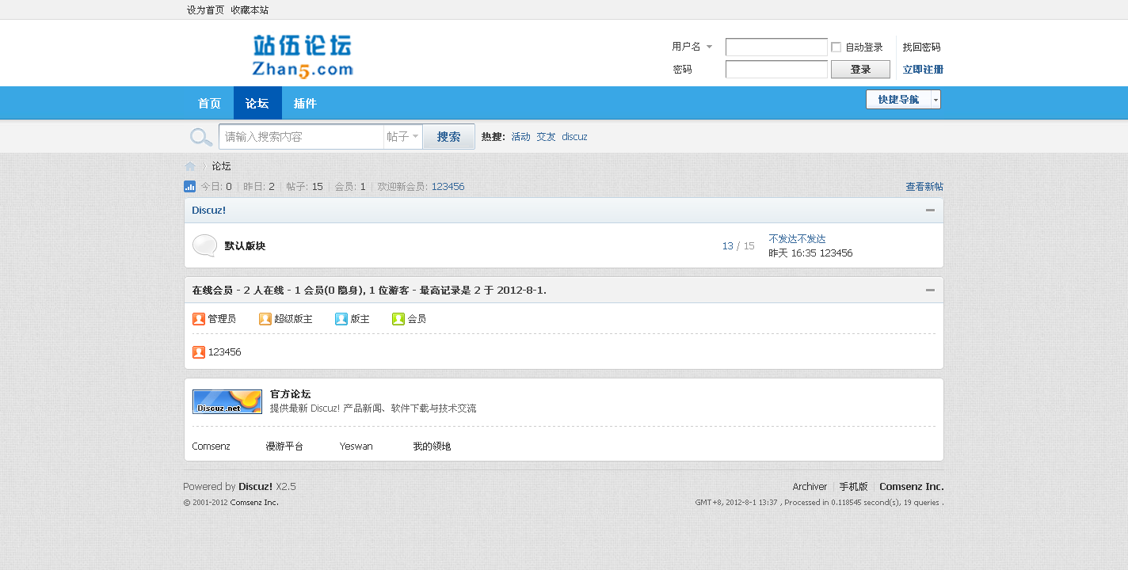Expand the 快捷导航 dropdown arrow
The width and height of the screenshot is (1128, 570).
pyautogui.click(x=936, y=99)
